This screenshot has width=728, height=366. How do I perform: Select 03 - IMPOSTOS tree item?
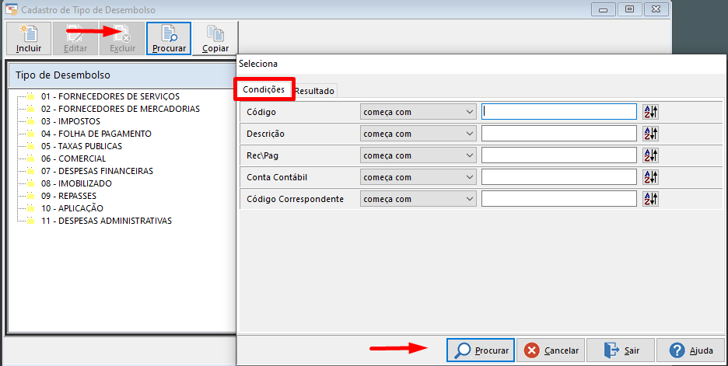pyautogui.click(x=71, y=121)
